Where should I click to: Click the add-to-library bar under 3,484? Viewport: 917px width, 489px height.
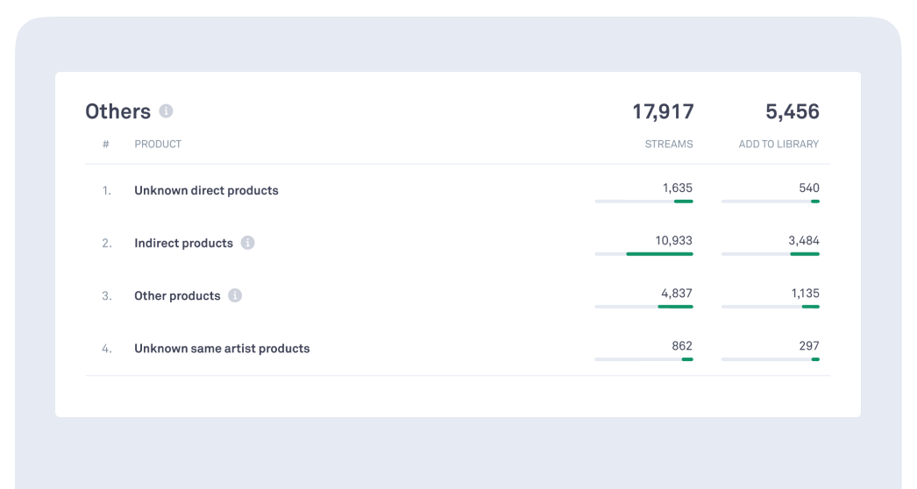point(771,254)
